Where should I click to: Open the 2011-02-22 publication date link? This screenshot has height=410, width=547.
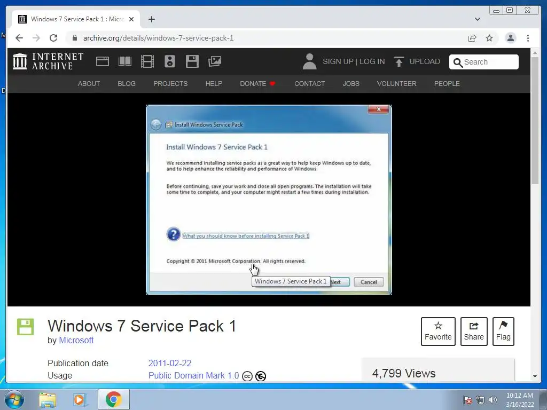(170, 363)
